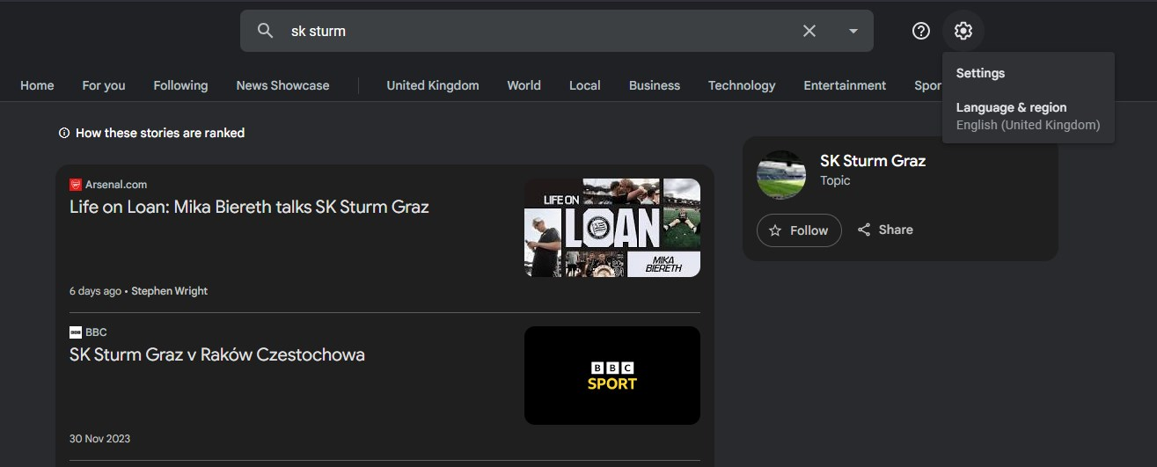Click the Arsenal.com source label
1157x467 pixels.
click(116, 185)
